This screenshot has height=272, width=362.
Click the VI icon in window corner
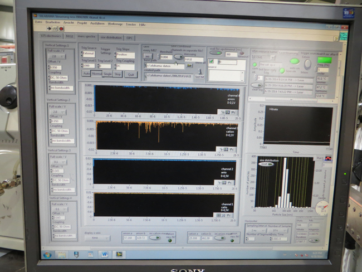pyautogui.click(x=343, y=37)
